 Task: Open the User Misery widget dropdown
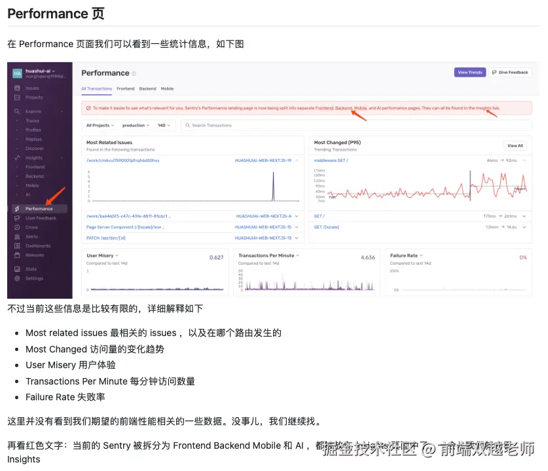point(117,255)
